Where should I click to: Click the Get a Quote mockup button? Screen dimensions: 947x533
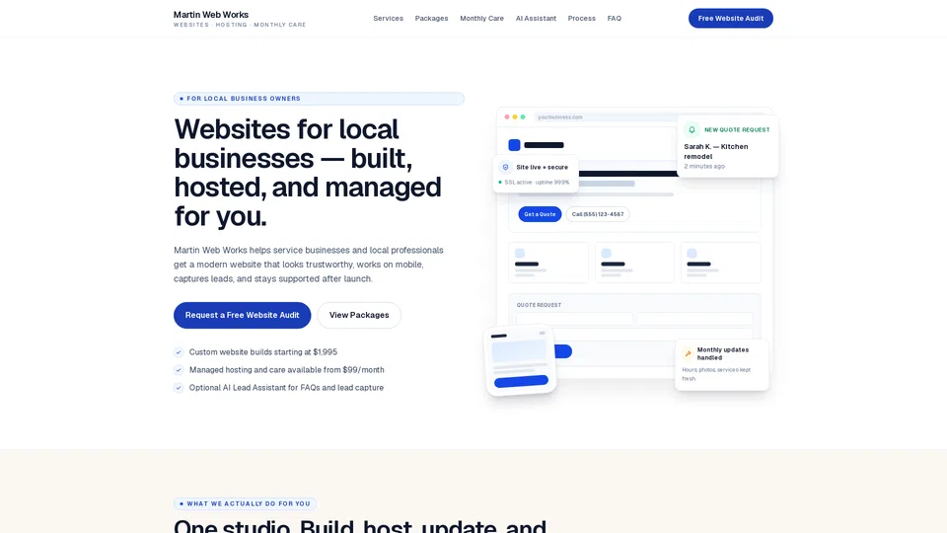540,214
